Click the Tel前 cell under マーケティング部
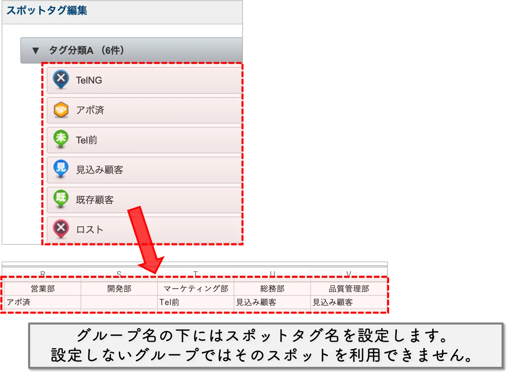This screenshot has width=508, height=379. pos(196,302)
